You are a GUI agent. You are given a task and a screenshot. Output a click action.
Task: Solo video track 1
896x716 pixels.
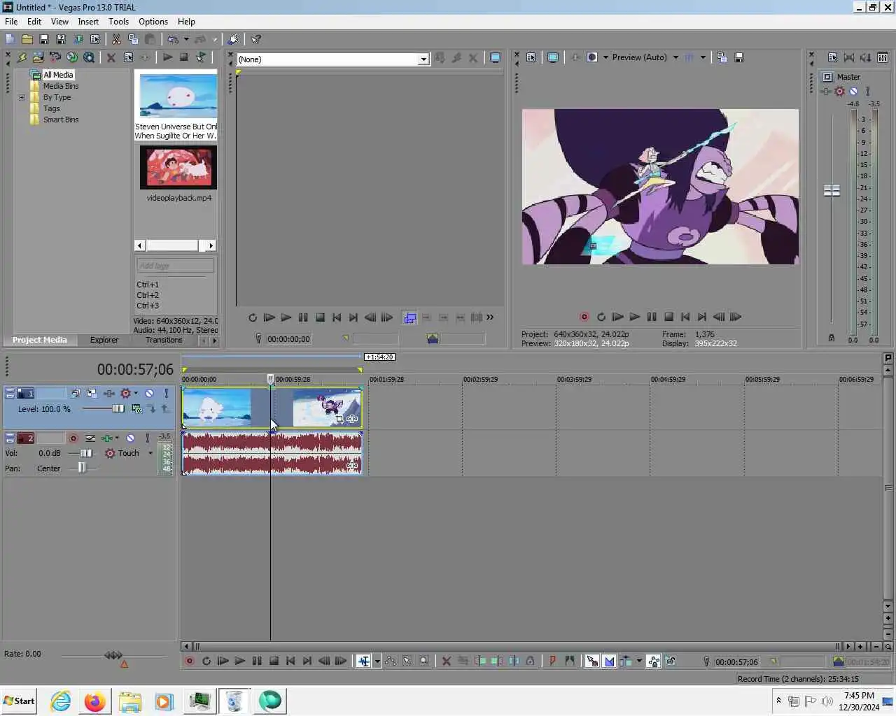pos(166,394)
